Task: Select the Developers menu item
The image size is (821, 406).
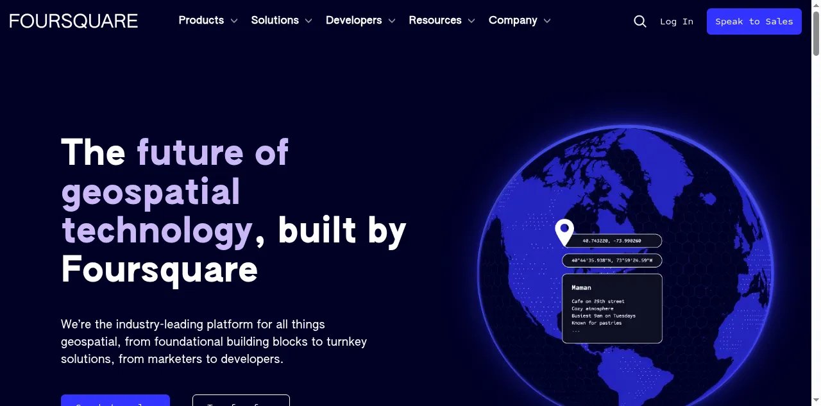Action: (x=353, y=21)
